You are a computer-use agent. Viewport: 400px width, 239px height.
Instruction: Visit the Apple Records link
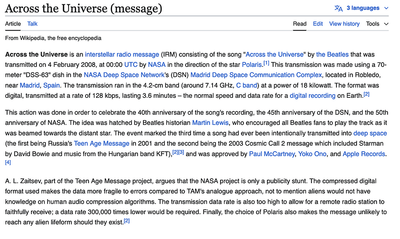pos(364,154)
